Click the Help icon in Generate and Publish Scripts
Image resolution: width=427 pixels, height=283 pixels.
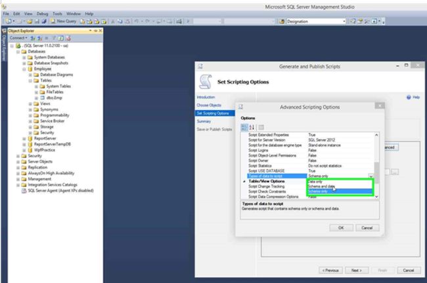[x=409, y=97]
